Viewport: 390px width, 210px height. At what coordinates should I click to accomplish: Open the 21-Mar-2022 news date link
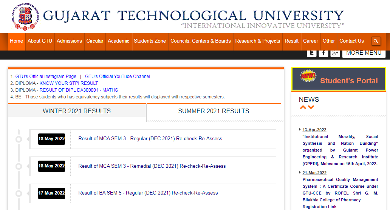[314, 173]
